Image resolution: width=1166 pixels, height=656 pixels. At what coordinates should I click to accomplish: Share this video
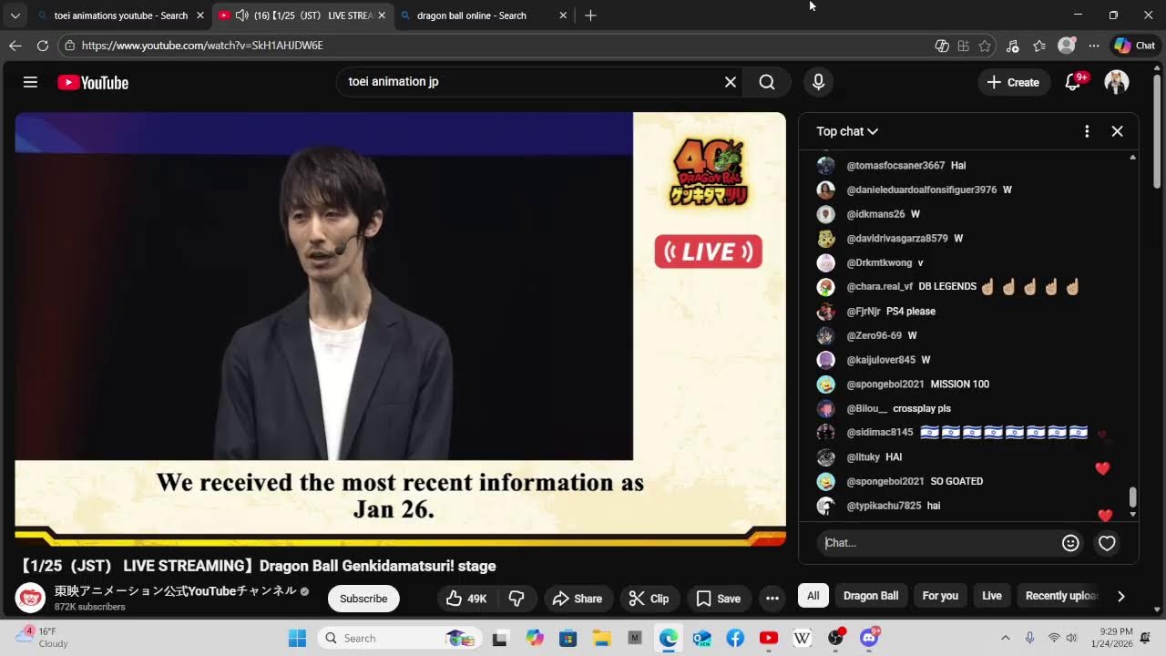(578, 599)
